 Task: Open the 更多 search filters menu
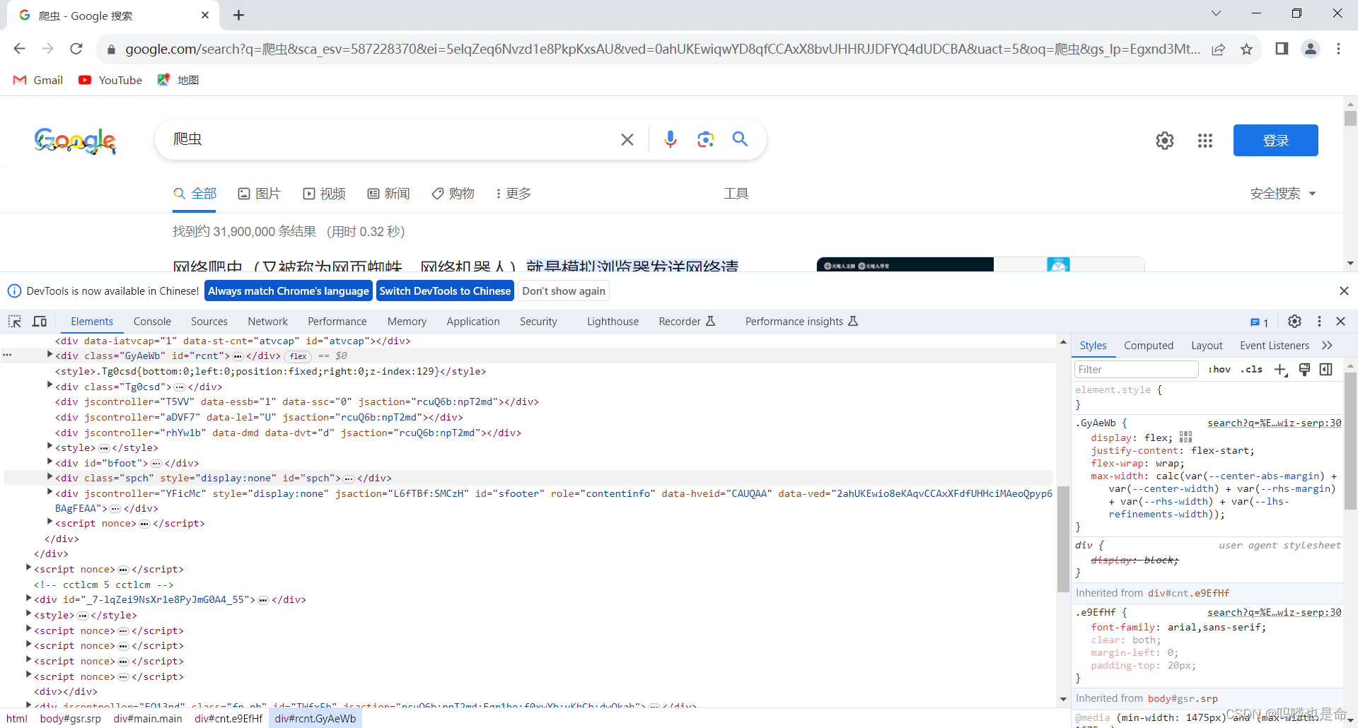[513, 194]
